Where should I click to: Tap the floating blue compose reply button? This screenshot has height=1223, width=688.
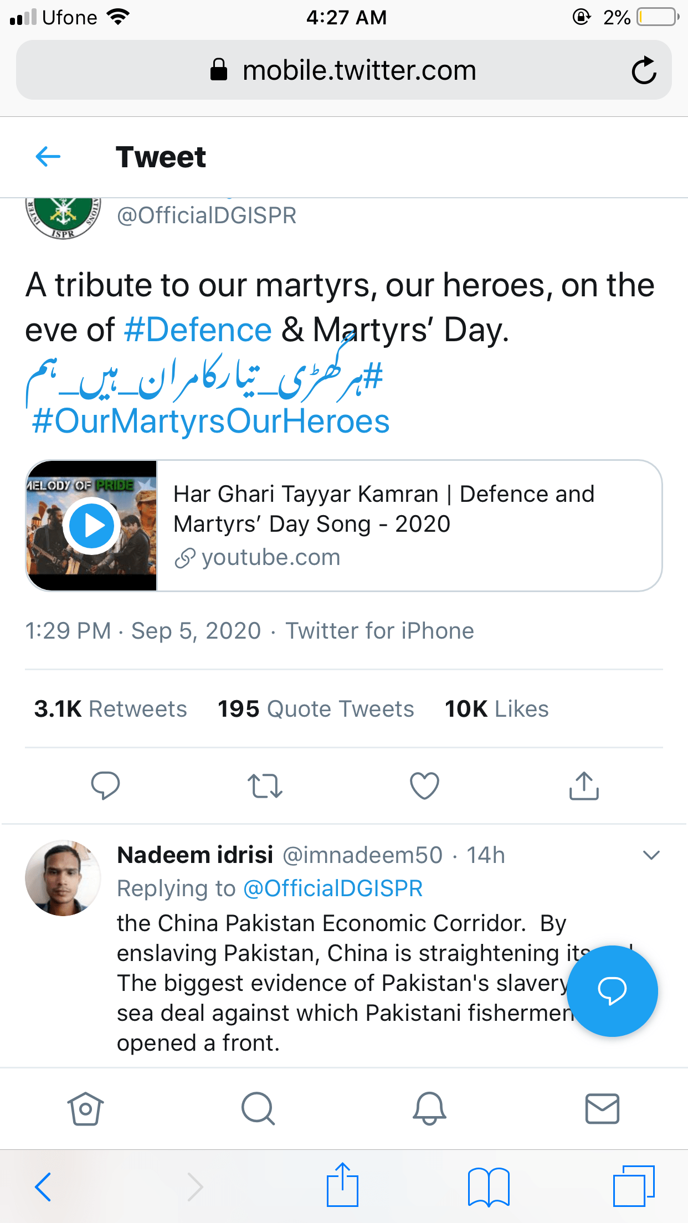pyautogui.click(x=612, y=991)
